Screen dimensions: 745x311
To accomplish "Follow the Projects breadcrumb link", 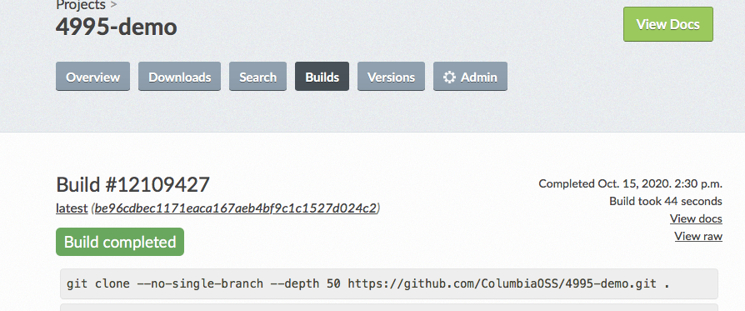I will click(x=81, y=6).
